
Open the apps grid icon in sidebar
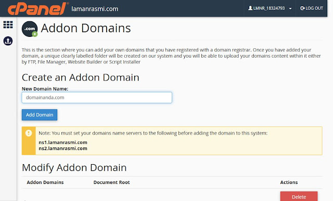(8, 25)
